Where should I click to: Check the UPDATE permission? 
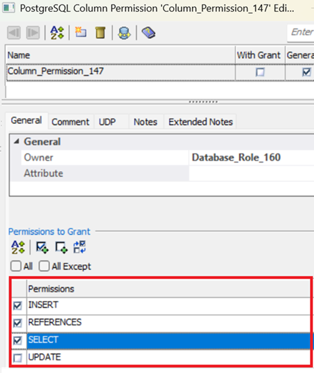coord(18,357)
